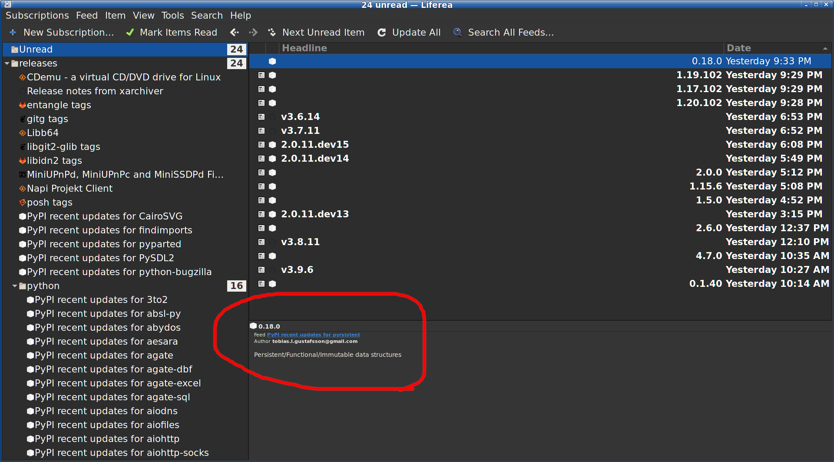This screenshot has width=834, height=462.
Task: Click the New Subscription plus icon
Action: point(13,33)
